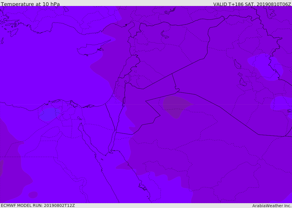Click the 'VALID T+186 SAT. 20190810T06Z' label
Viewport: 292px width, 208px height.
pos(252,4)
